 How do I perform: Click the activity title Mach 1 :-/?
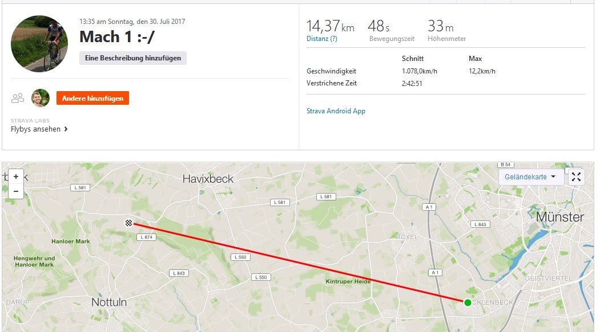[x=117, y=37]
